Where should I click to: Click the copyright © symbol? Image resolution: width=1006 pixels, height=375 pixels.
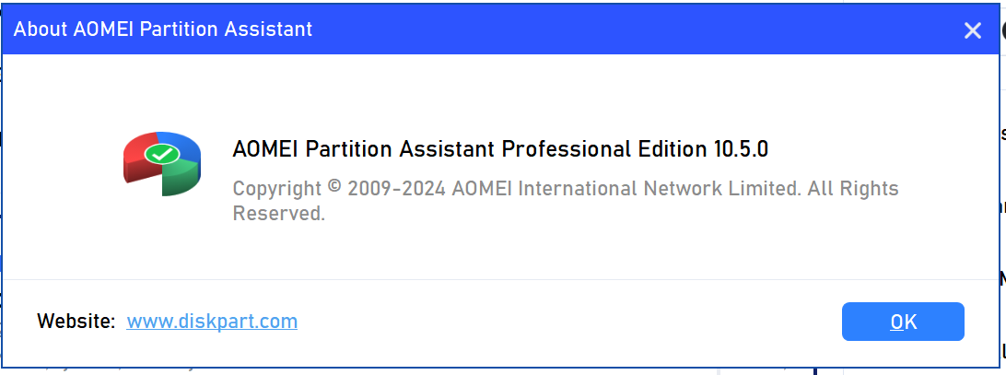pos(333,188)
